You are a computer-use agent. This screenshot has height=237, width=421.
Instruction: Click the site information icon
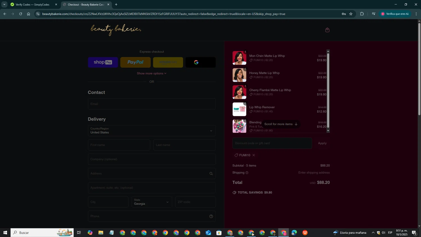click(x=38, y=14)
